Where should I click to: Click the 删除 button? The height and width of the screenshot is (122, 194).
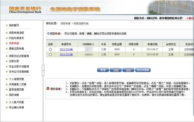point(128,70)
